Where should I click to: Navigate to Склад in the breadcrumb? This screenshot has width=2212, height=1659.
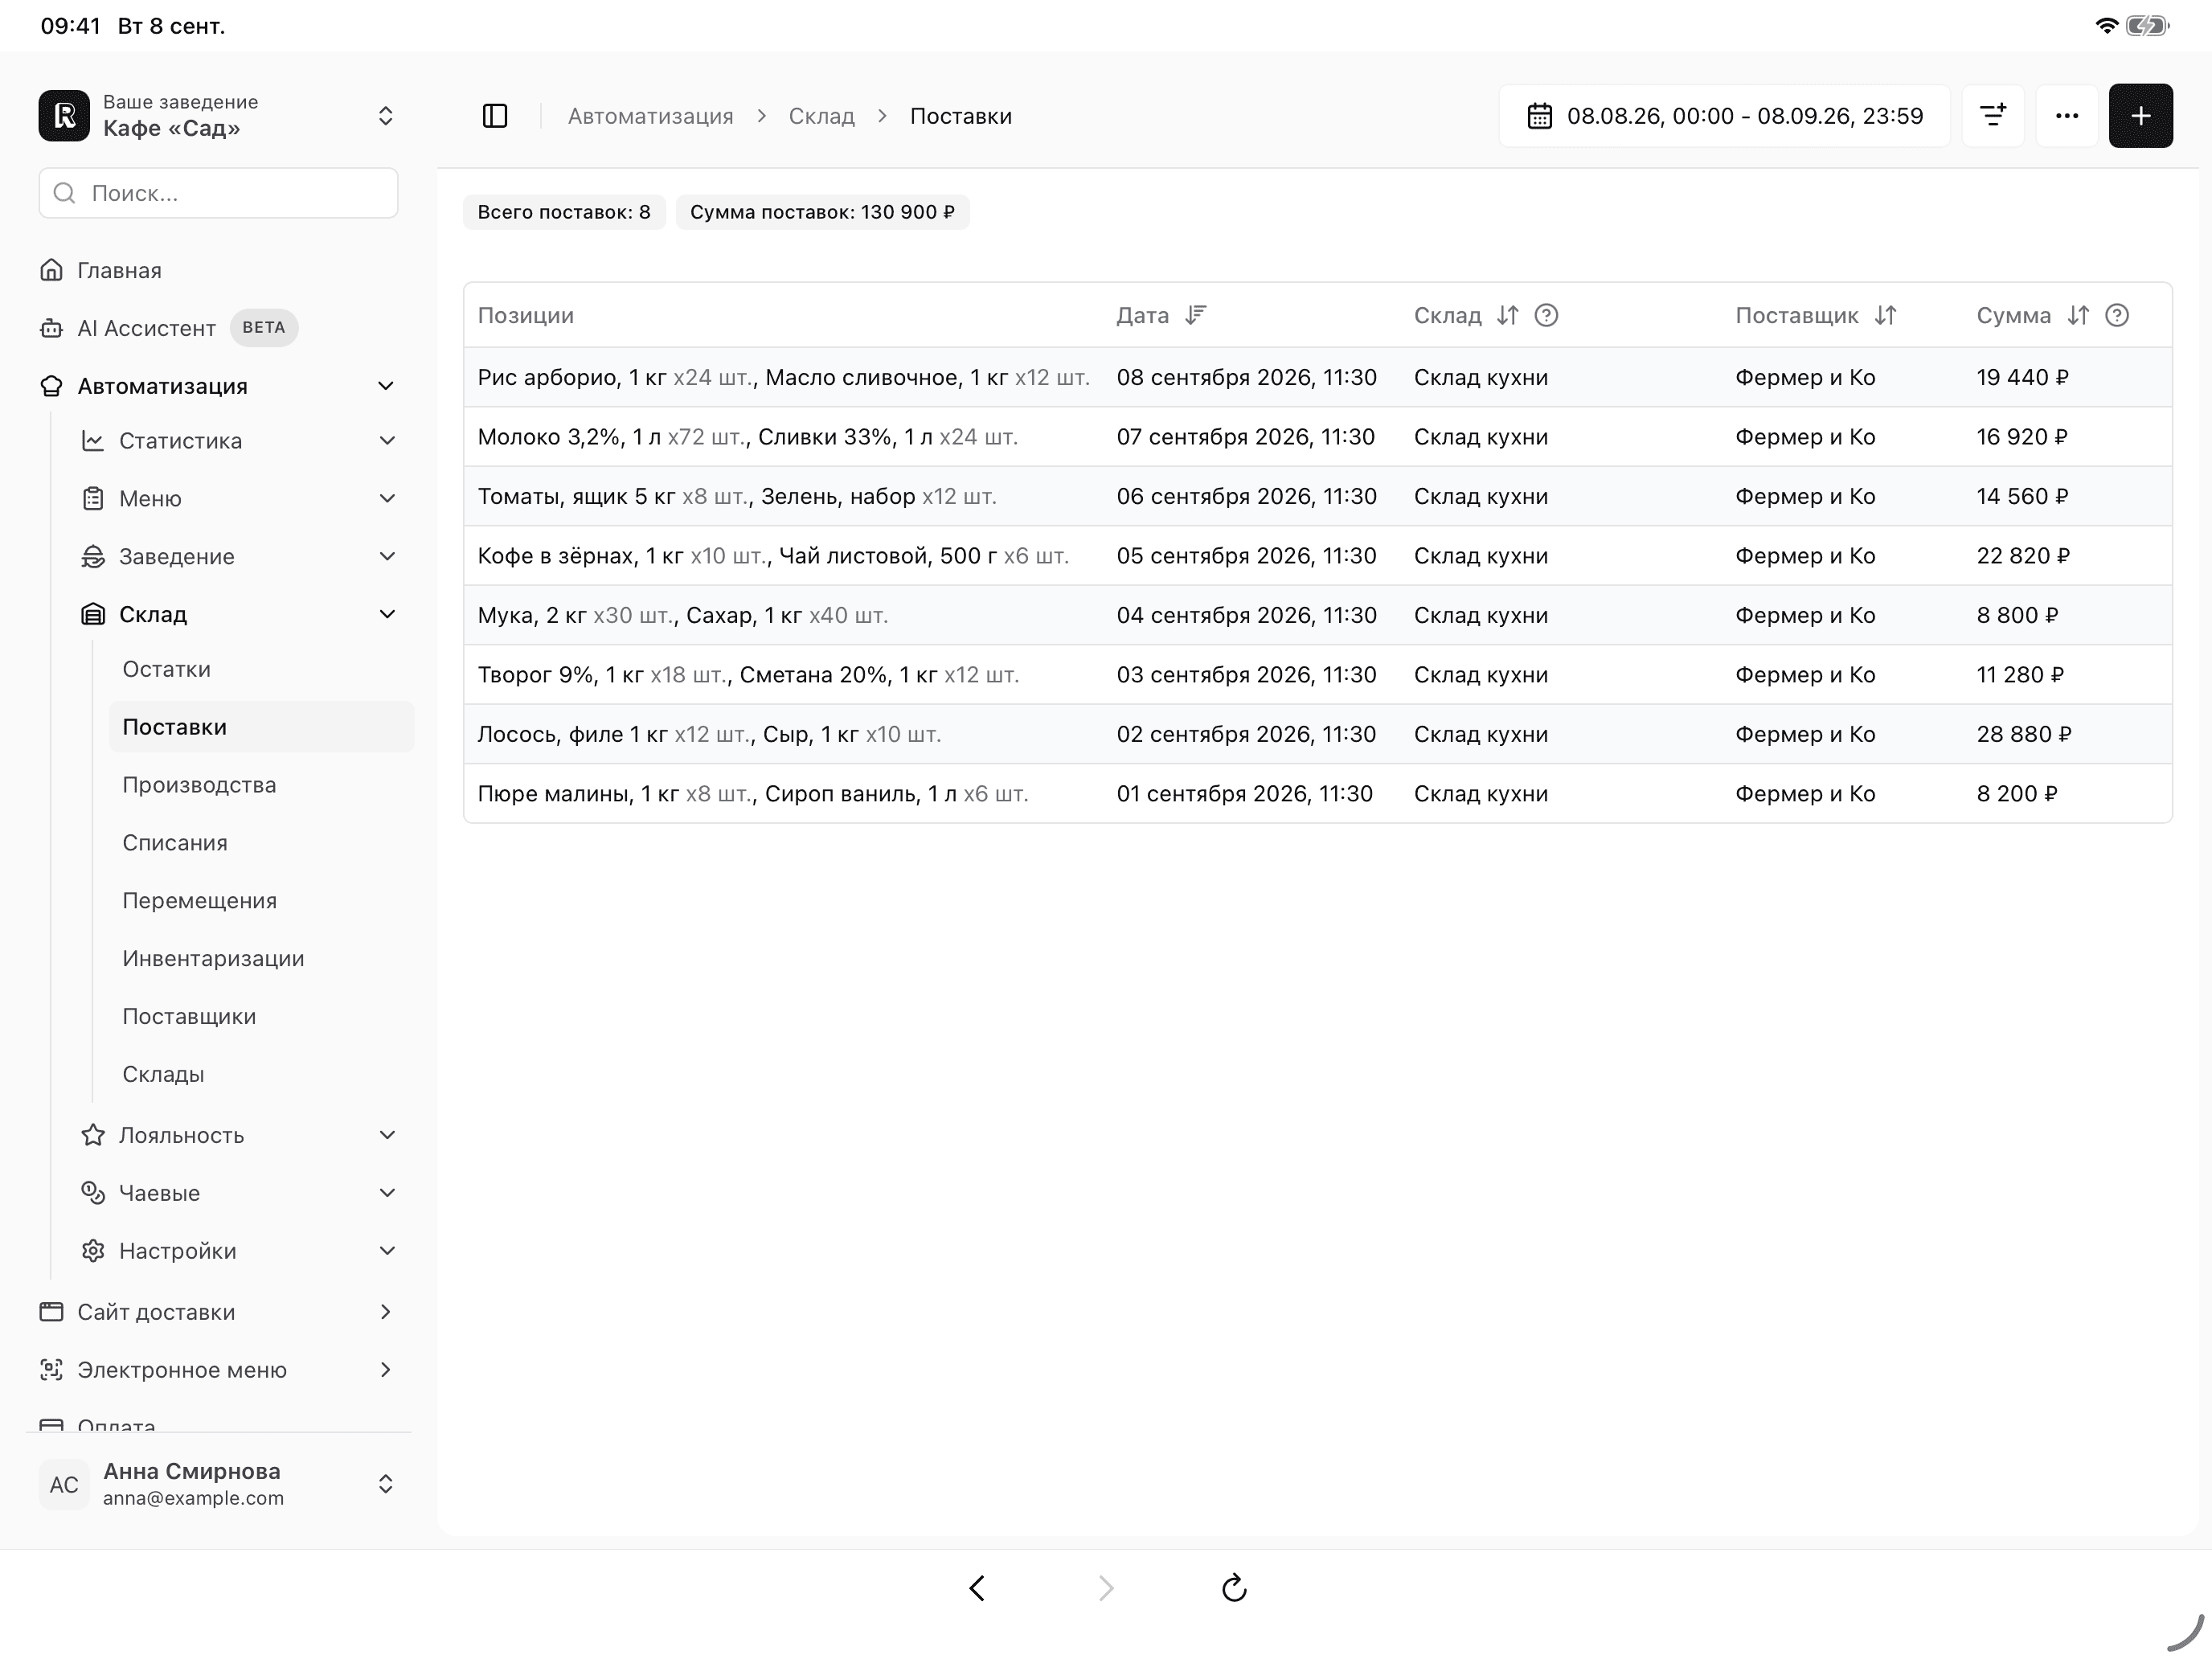point(821,116)
